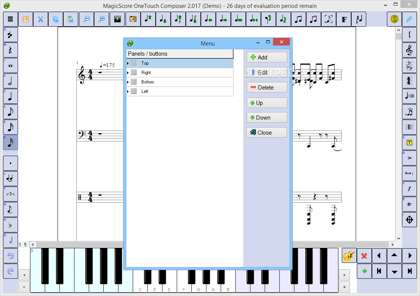Click the treble clef icon in right panel
Image resolution: width=420 pixels, height=296 pixels.
point(409,50)
